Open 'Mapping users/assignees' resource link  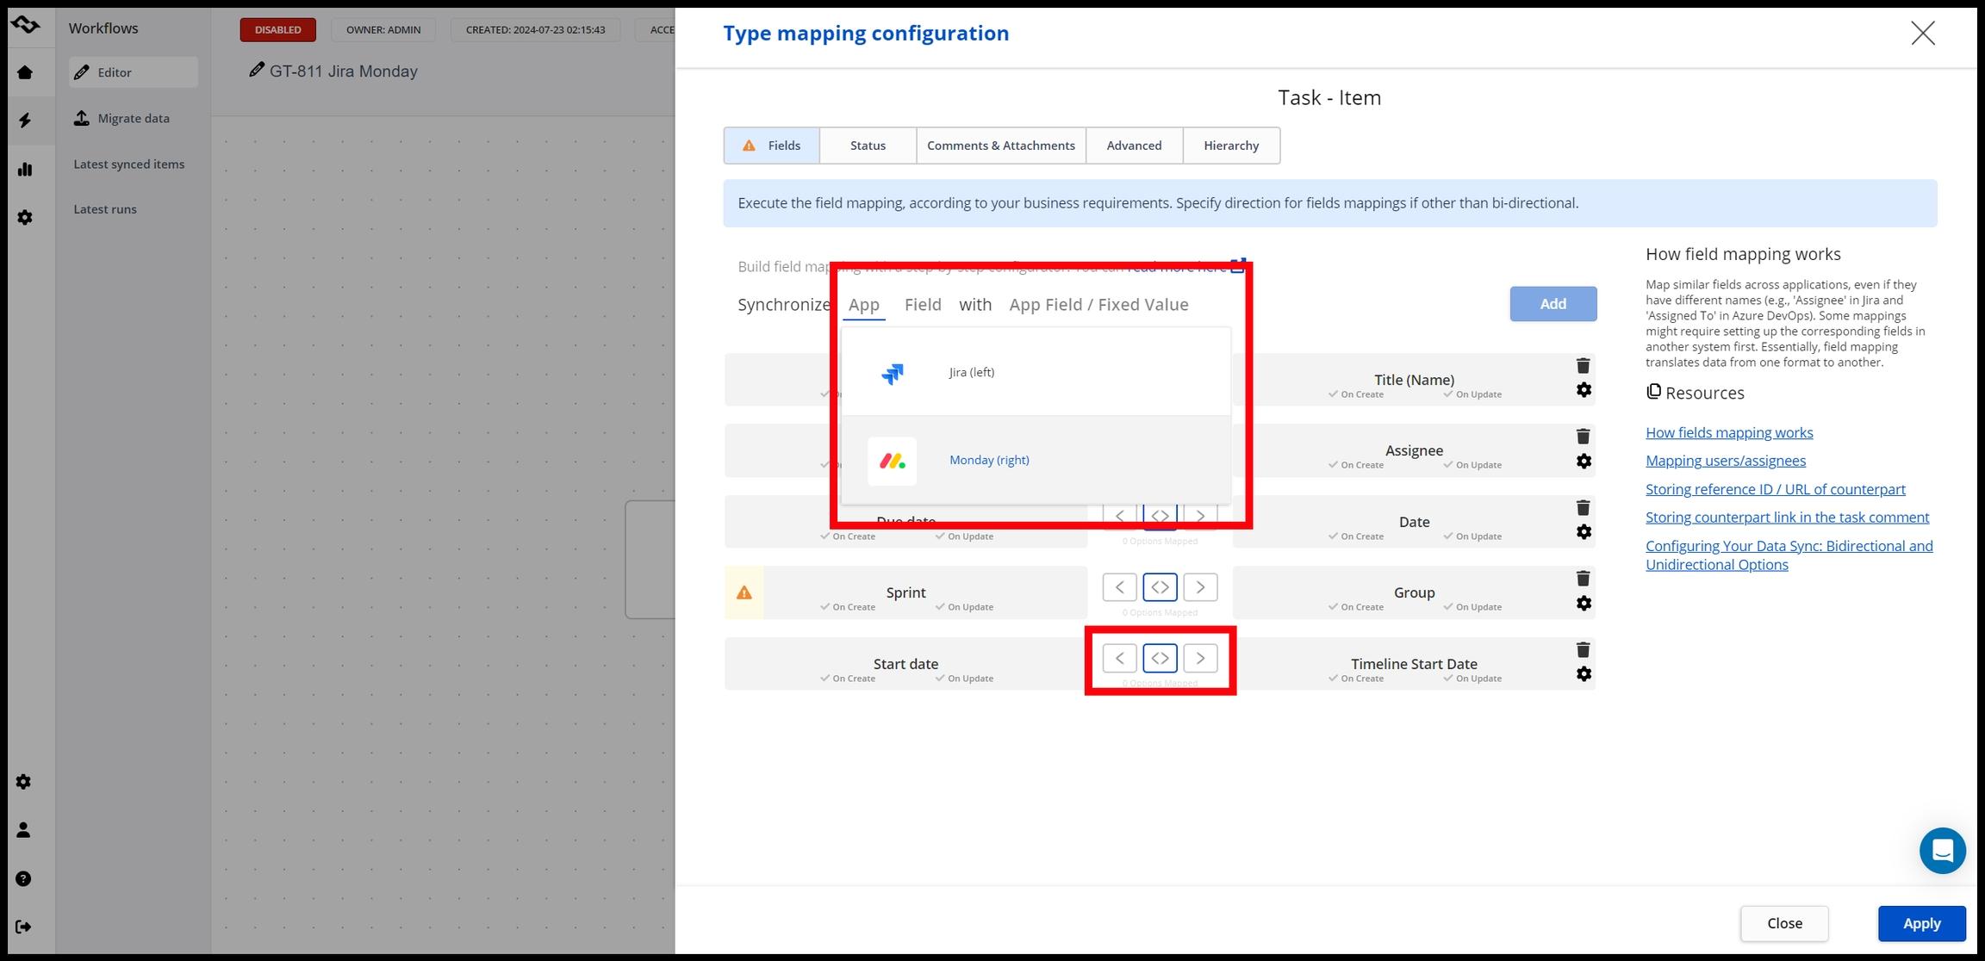click(x=1725, y=461)
